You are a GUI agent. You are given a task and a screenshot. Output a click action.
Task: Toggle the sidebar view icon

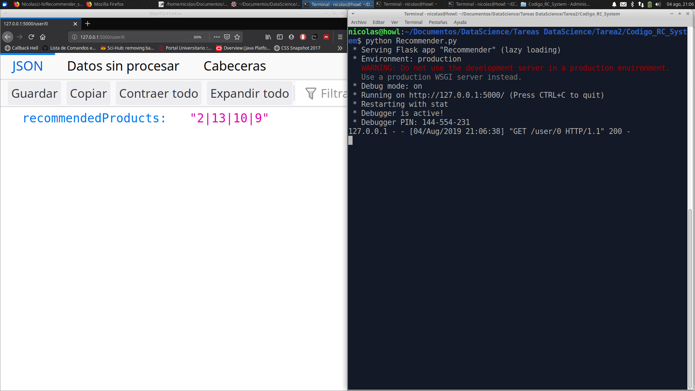pyautogui.click(x=280, y=37)
